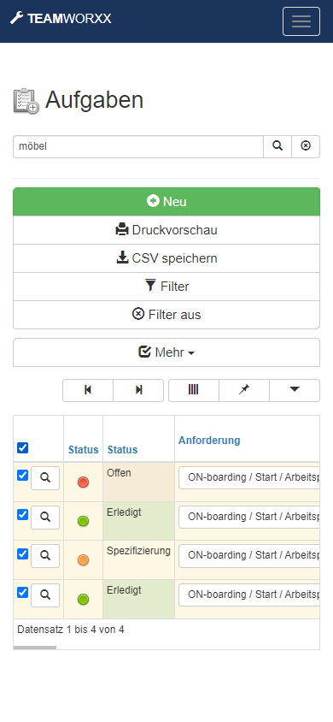Open details for the Spezifizierung row

(x=45, y=556)
